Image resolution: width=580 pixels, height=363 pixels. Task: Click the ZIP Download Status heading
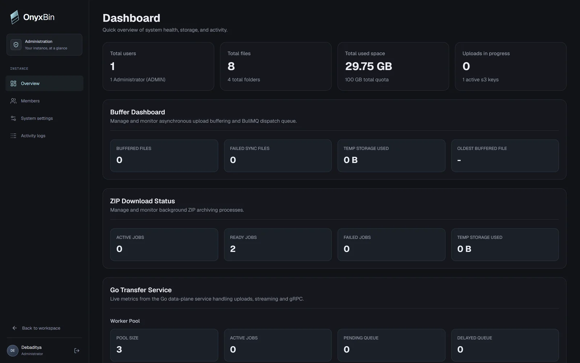(x=142, y=201)
